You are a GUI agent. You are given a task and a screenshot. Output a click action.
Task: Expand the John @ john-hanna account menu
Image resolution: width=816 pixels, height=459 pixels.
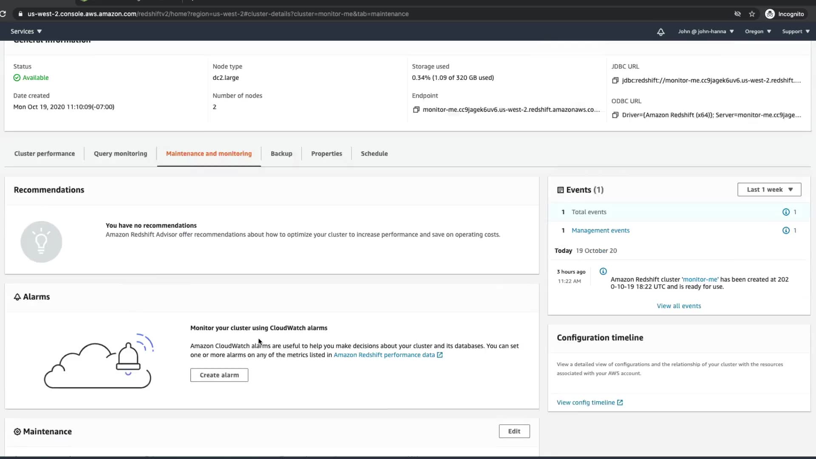(x=705, y=31)
